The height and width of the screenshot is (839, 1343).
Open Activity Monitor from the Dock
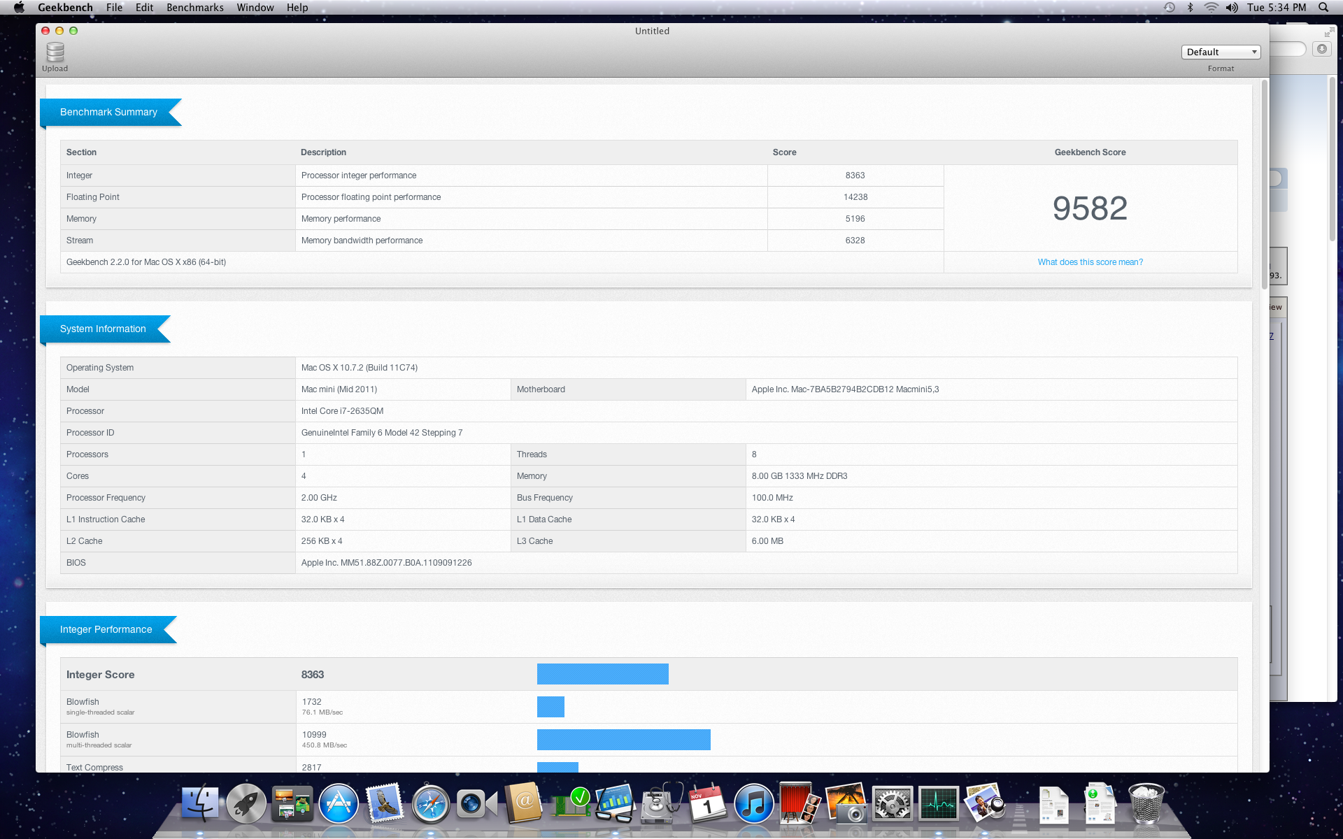click(939, 803)
